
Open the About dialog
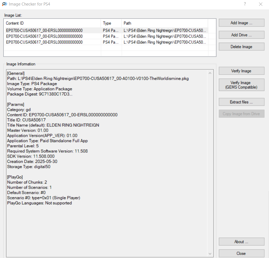point(241,242)
